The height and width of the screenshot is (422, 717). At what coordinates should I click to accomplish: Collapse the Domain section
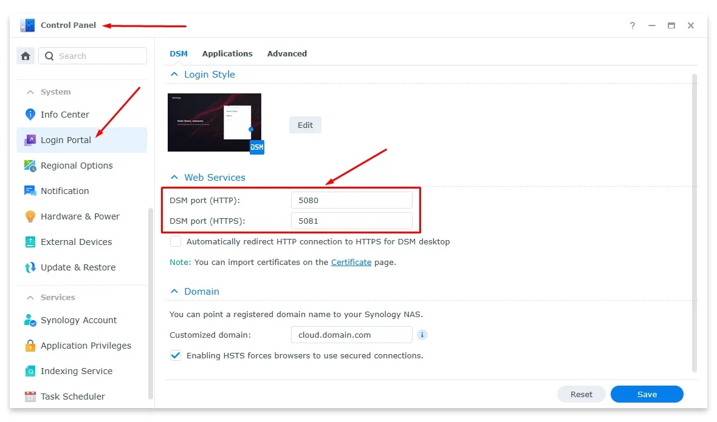tap(174, 292)
